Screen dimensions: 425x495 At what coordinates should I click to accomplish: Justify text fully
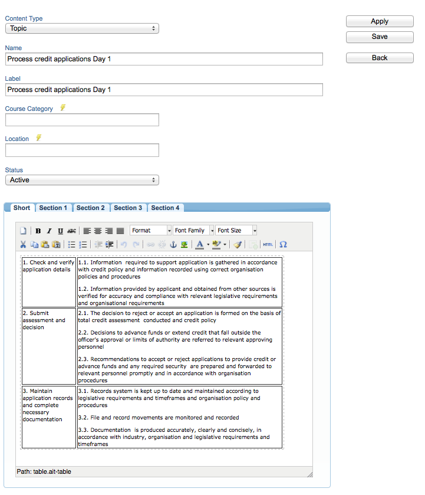click(120, 231)
